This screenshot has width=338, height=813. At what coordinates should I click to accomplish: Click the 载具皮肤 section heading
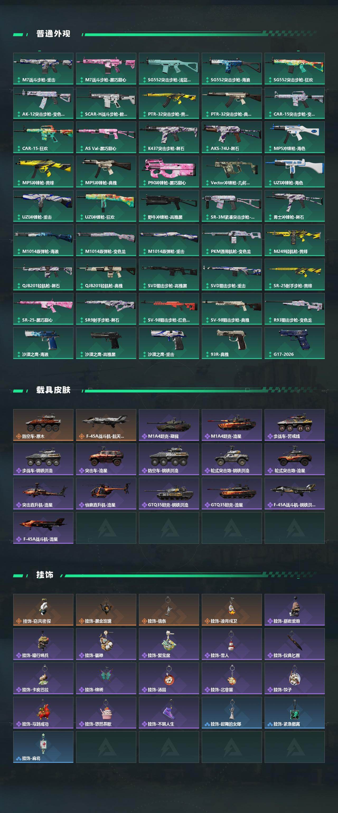53,390
